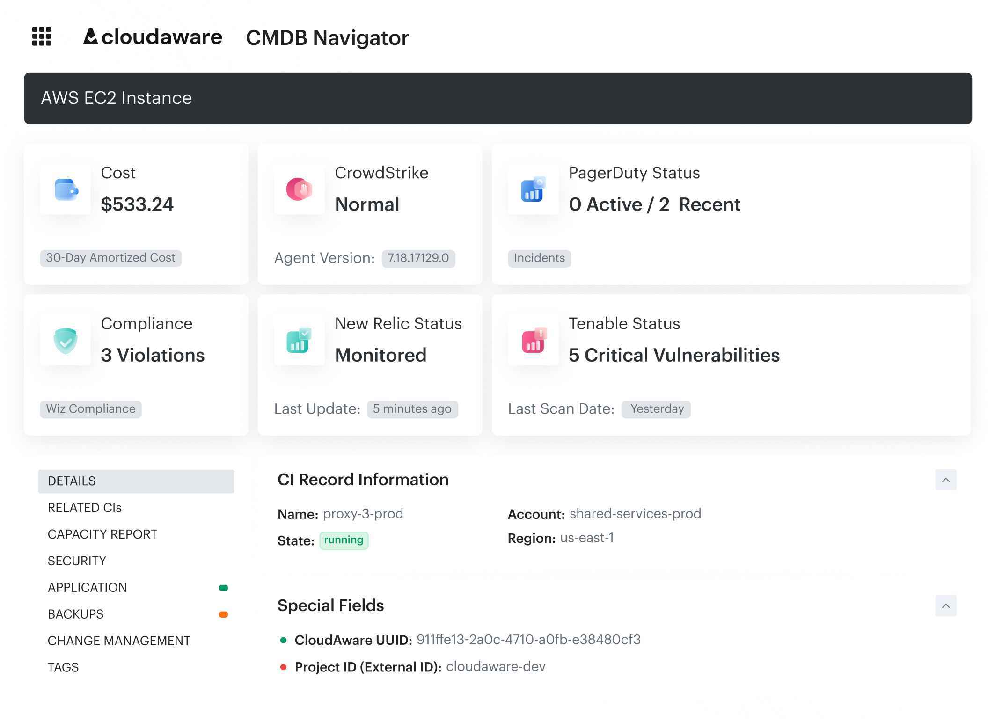The width and height of the screenshot is (995, 722).
Task: Click the running state badge
Action: tap(344, 540)
